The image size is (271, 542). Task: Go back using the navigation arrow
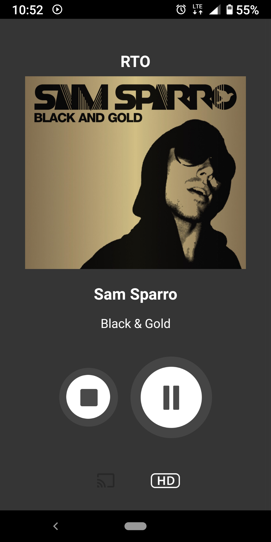point(56,526)
